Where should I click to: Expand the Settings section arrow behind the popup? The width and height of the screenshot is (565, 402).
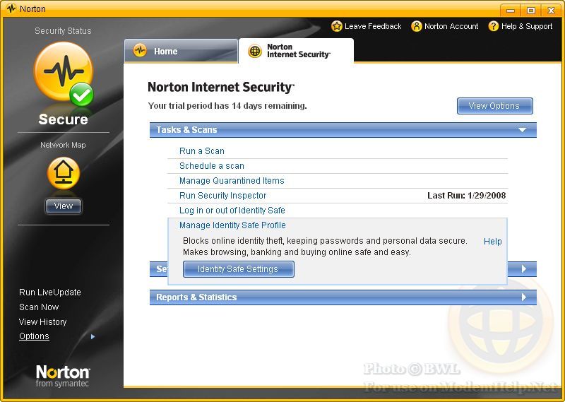[x=524, y=269]
